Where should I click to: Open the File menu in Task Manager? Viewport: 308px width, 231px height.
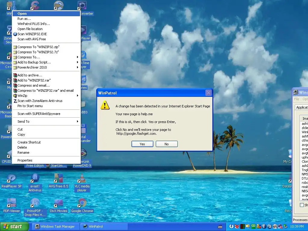pyautogui.click(x=297, y=99)
